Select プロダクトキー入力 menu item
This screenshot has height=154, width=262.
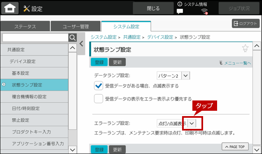coord(34,132)
